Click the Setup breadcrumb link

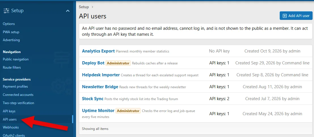(84, 7)
